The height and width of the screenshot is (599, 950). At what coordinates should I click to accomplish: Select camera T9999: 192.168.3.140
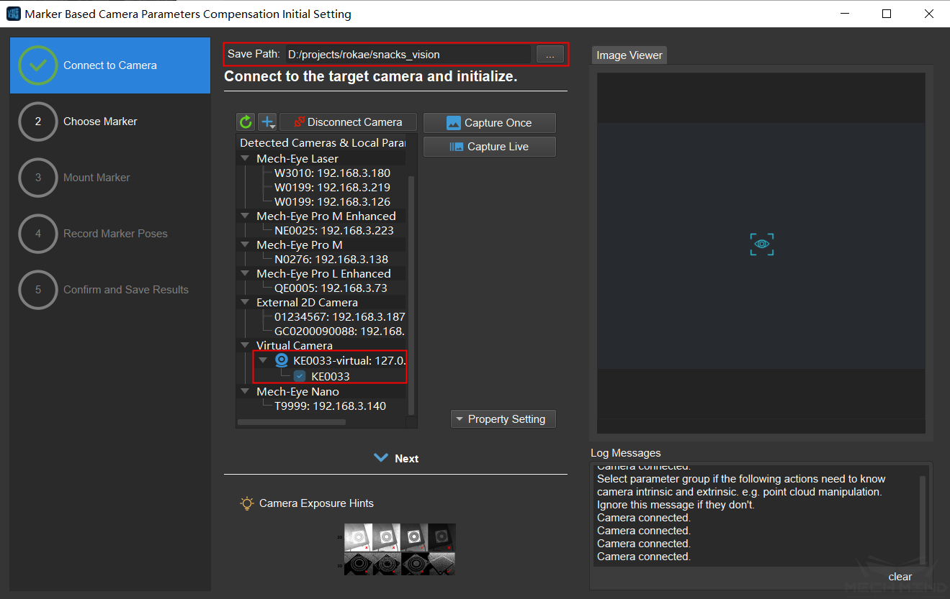click(330, 406)
